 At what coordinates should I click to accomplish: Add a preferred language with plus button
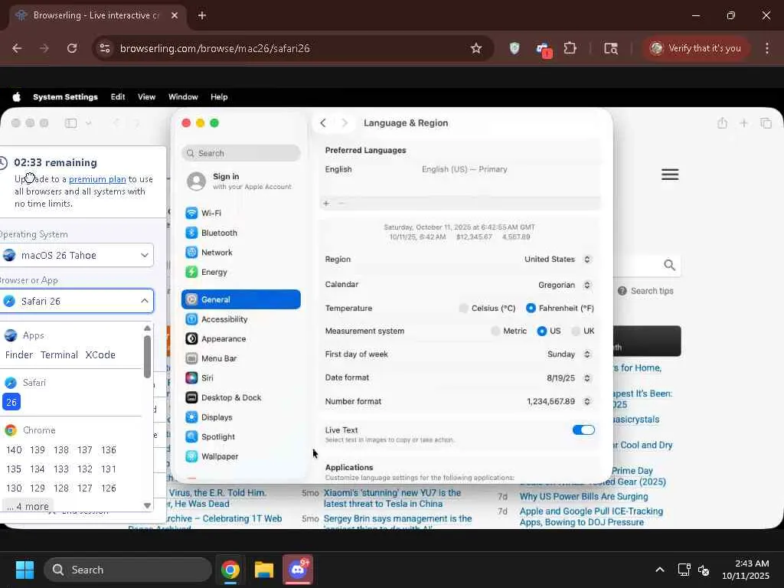(326, 204)
